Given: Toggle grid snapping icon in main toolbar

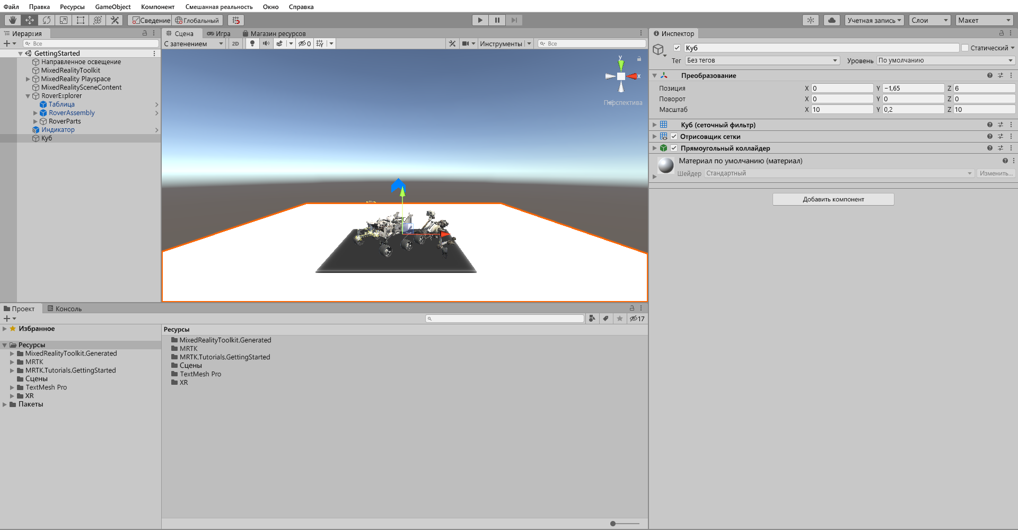Looking at the screenshot, I should click(236, 20).
